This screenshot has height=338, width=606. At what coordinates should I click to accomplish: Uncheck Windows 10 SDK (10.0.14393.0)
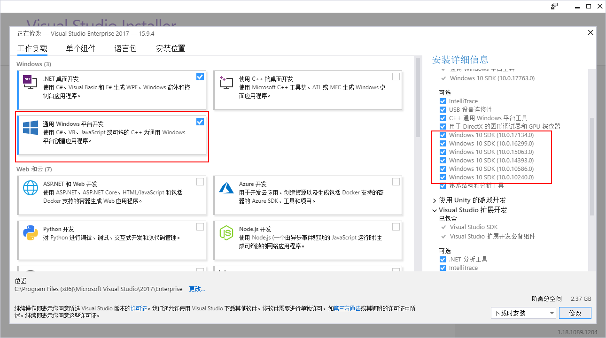click(x=443, y=160)
